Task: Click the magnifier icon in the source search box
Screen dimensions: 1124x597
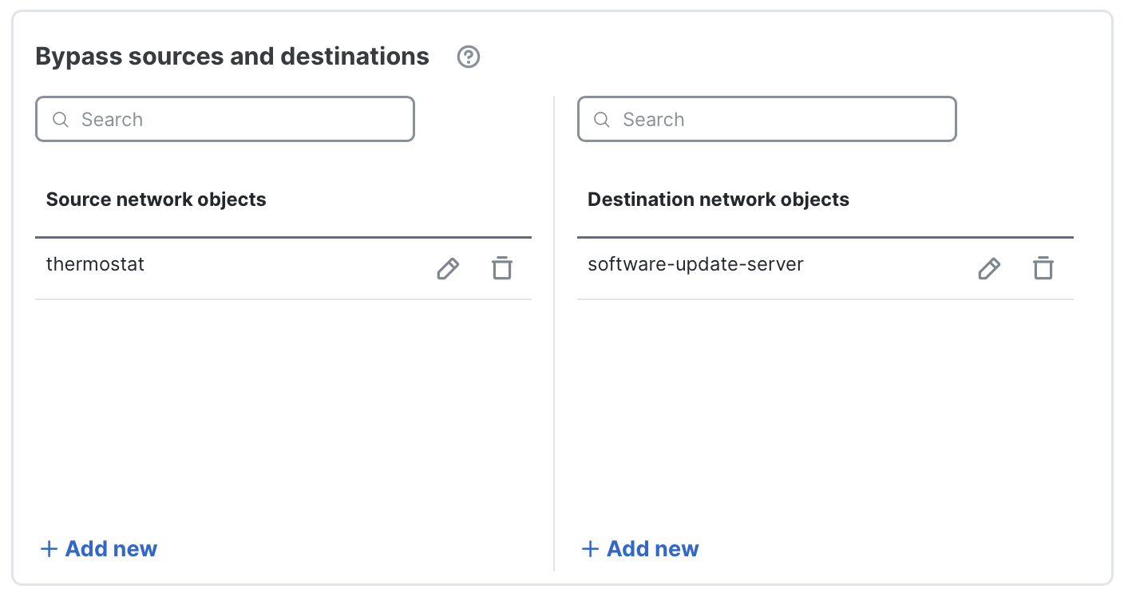Action: (x=61, y=119)
